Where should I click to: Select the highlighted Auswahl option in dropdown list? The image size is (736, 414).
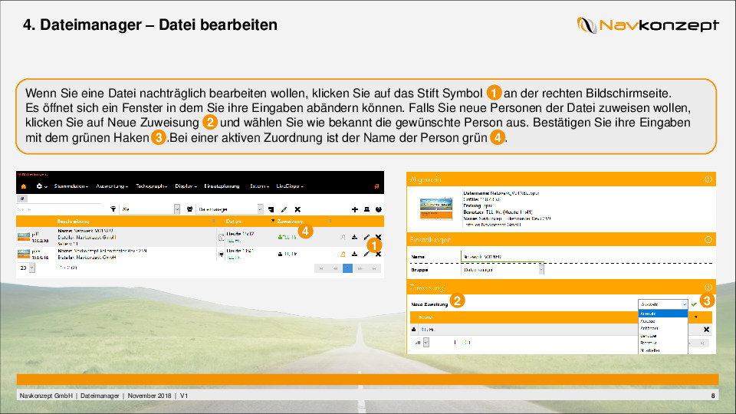click(x=662, y=314)
